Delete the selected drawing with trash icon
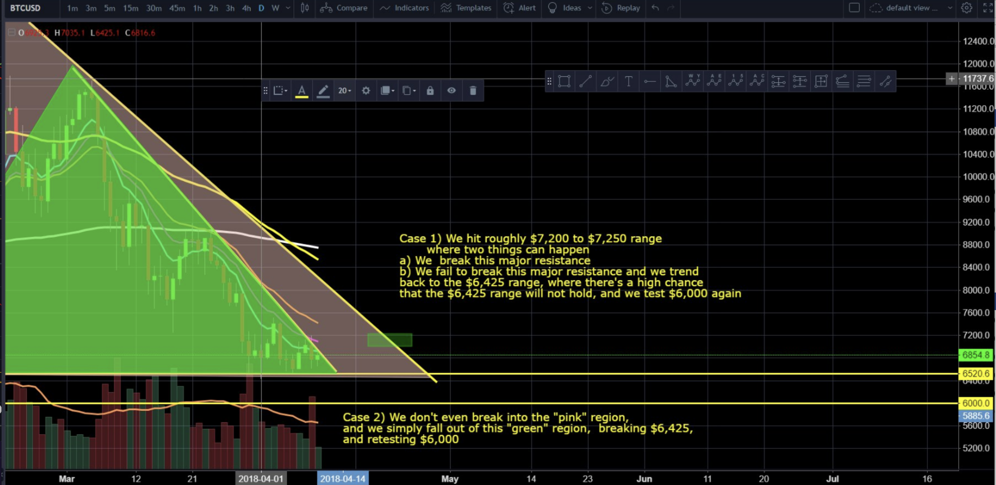This screenshot has width=996, height=485. [x=473, y=91]
